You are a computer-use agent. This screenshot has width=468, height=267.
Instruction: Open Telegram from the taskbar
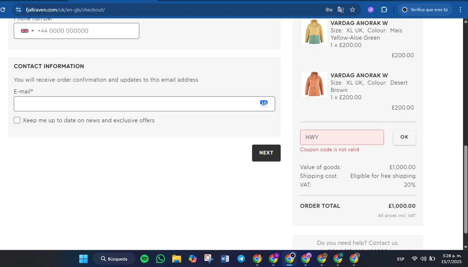click(x=241, y=259)
